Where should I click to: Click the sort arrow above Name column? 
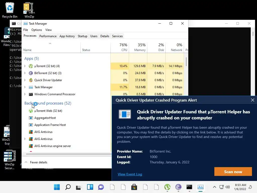(x=50, y=43)
